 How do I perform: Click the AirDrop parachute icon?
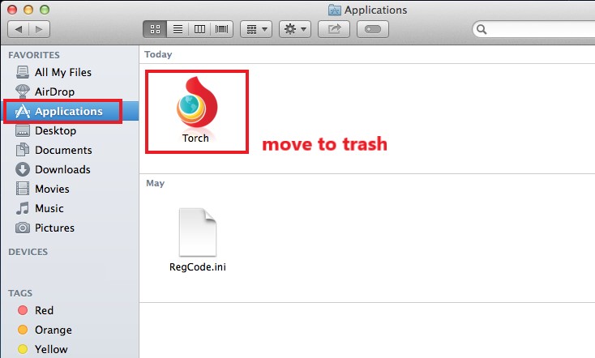23,92
